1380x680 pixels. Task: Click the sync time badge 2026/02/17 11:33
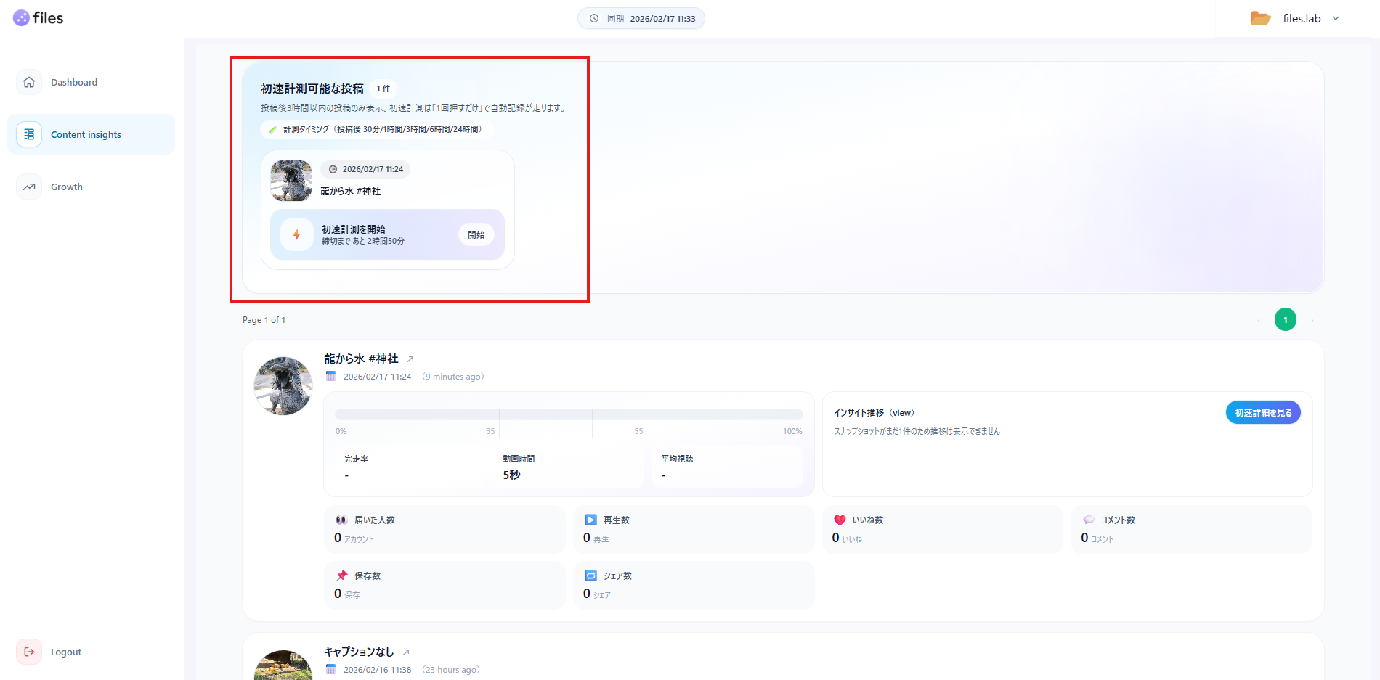click(641, 19)
